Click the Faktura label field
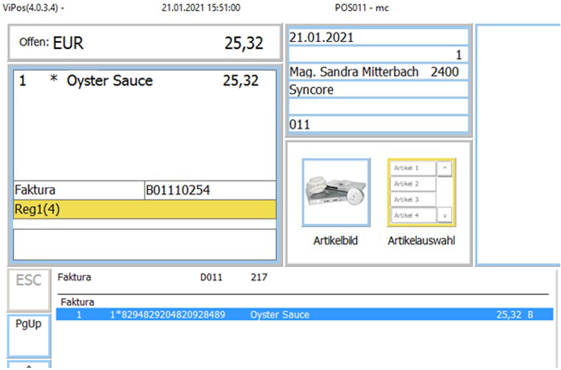 pos(78,190)
